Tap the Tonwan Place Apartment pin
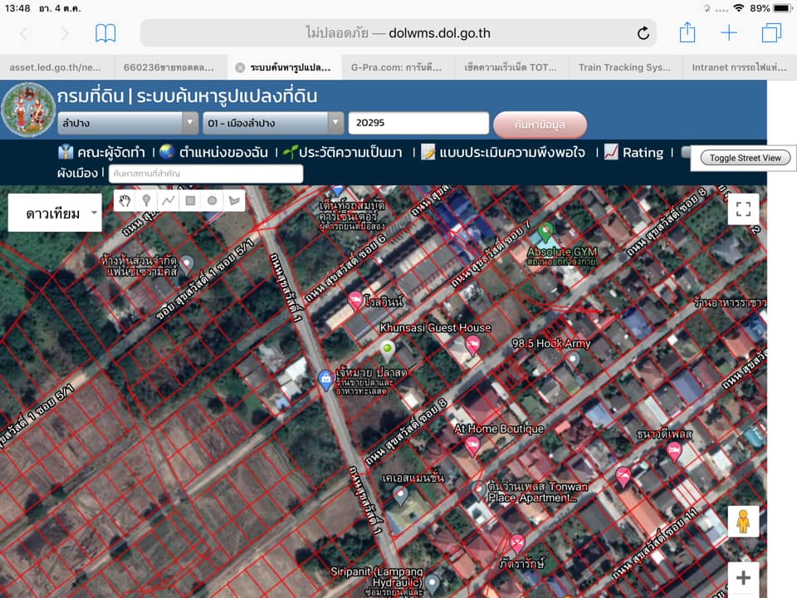The width and height of the screenshot is (797, 598). [478, 490]
